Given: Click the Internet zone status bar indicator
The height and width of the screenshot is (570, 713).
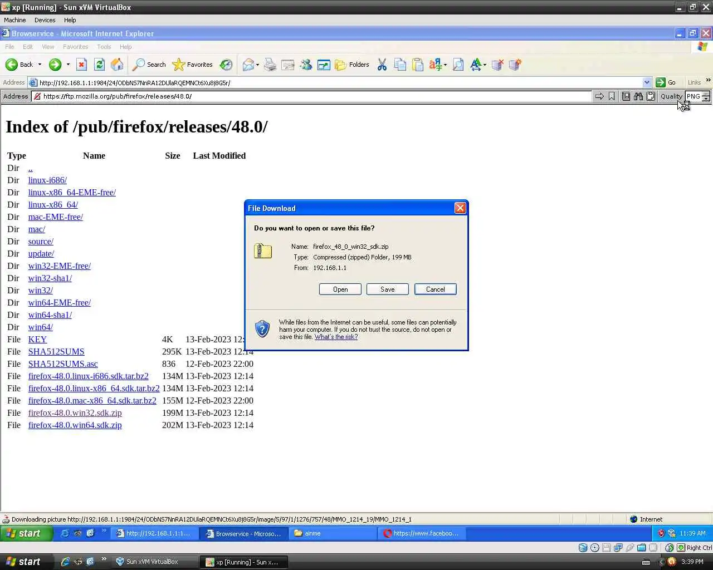Looking at the screenshot, I should (646, 519).
